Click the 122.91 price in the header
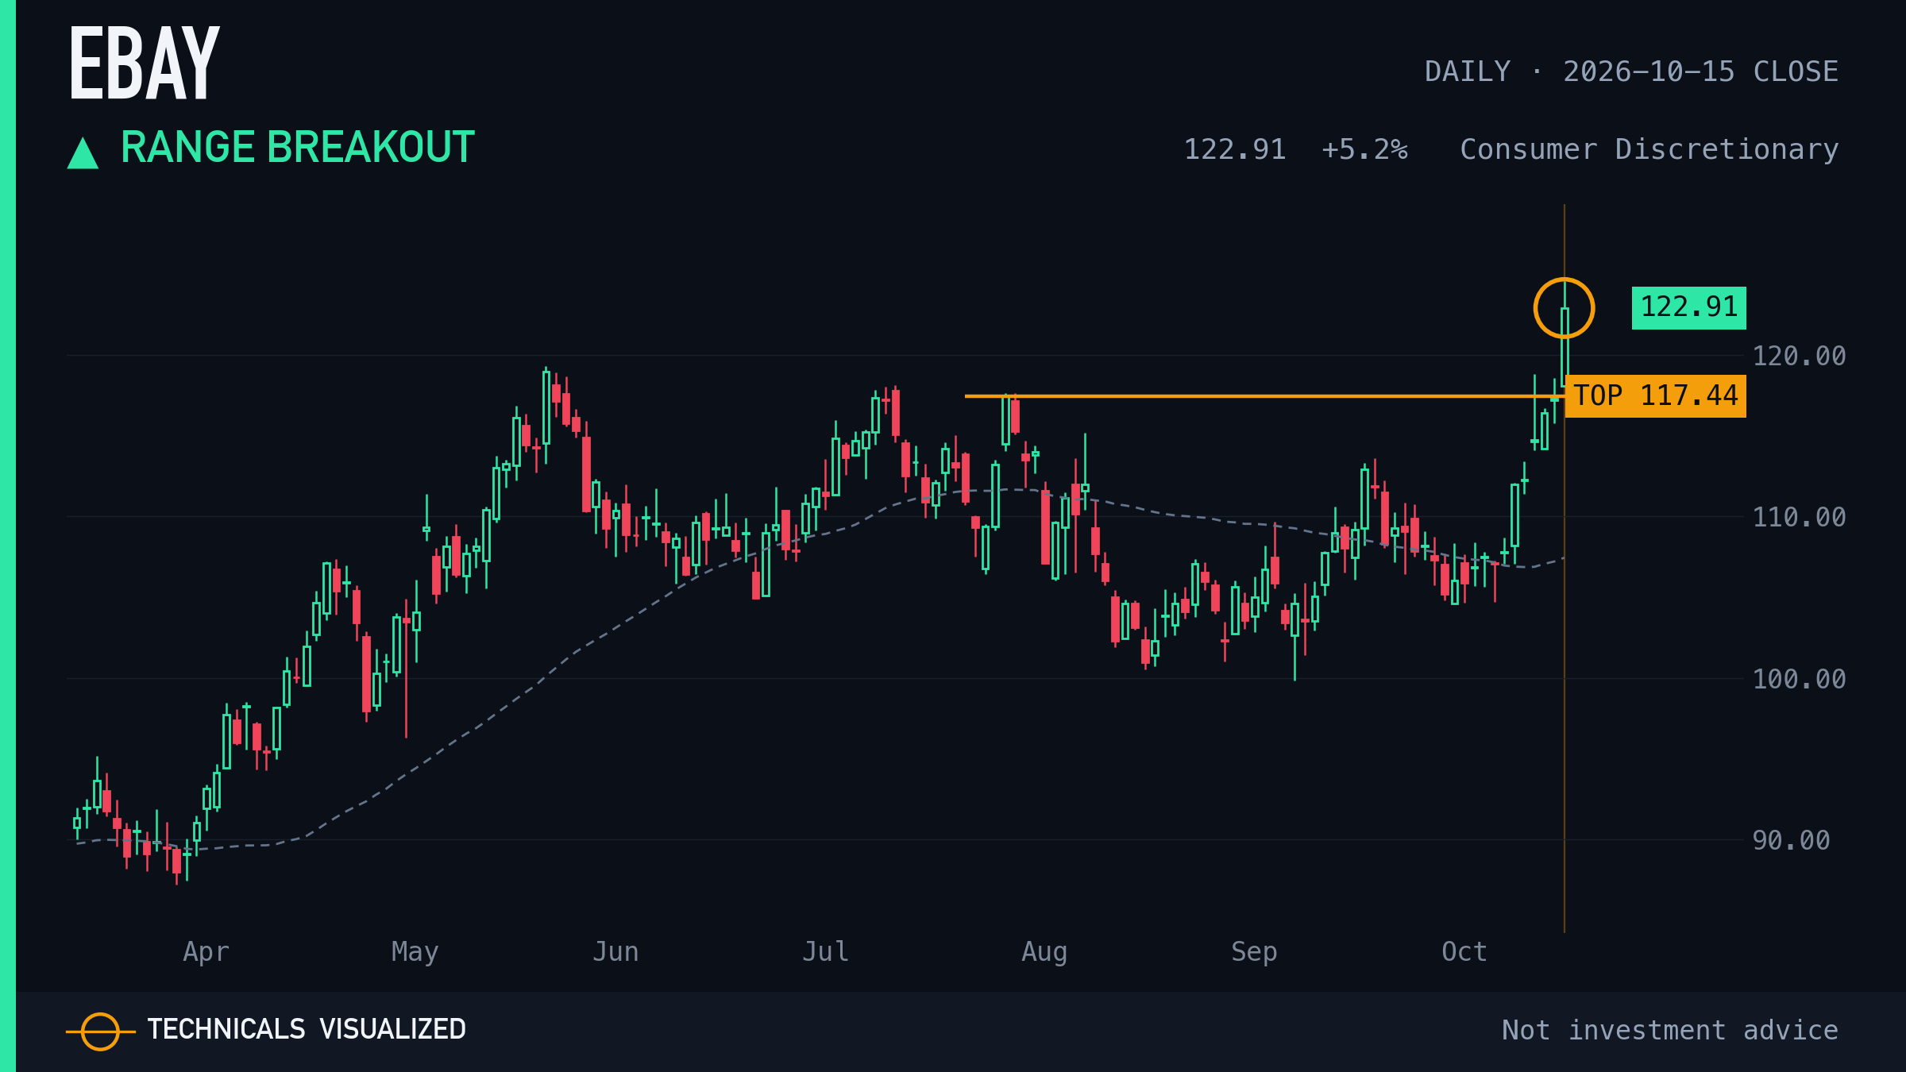This screenshot has width=1906, height=1072. tap(1235, 149)
